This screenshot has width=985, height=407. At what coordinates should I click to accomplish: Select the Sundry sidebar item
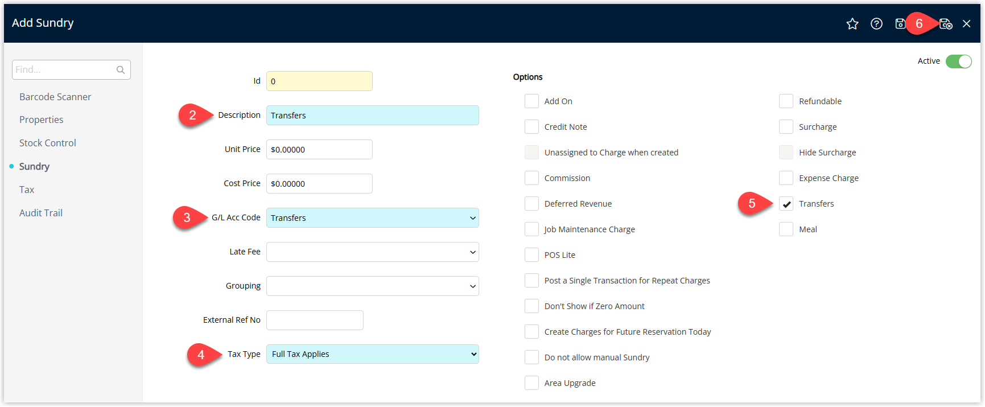pos(34,166)
